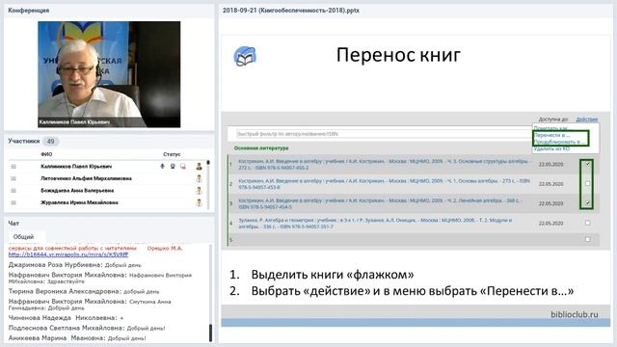Click the presenter avatar icon for Калиников Павел Юрьевич
This screenshot has width=617, height=347.
point(199,167)
